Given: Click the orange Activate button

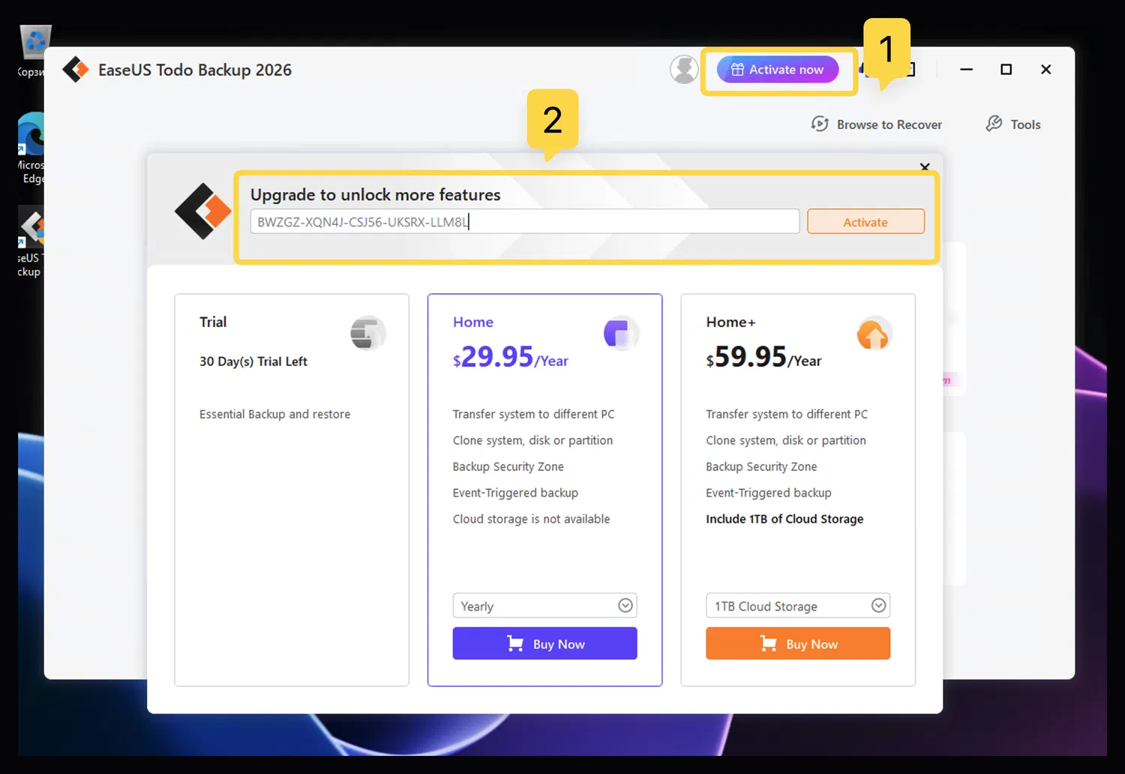Looking at the screenshot, I should 865,222.
